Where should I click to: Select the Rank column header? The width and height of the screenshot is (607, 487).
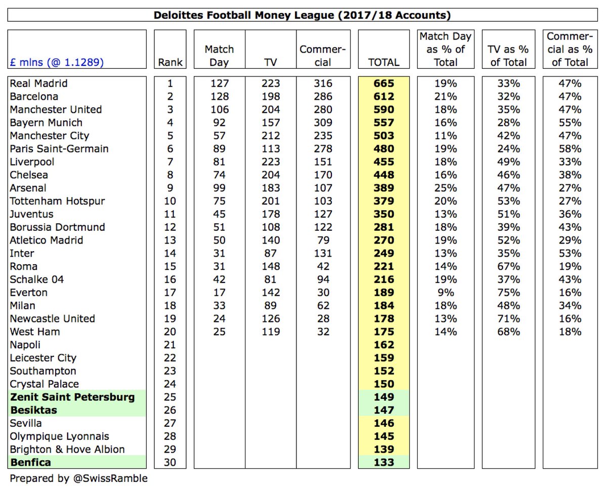pyautogui.click(x=170, y=62)
